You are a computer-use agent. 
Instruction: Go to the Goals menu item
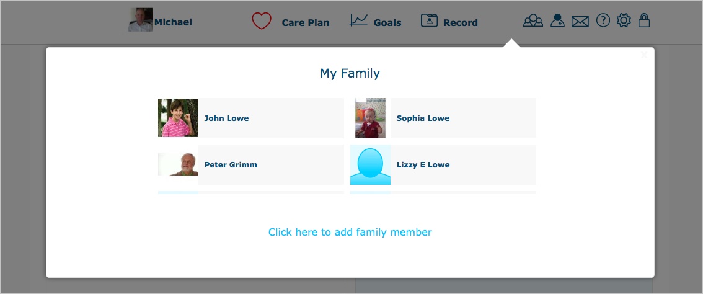pos(387,23)
